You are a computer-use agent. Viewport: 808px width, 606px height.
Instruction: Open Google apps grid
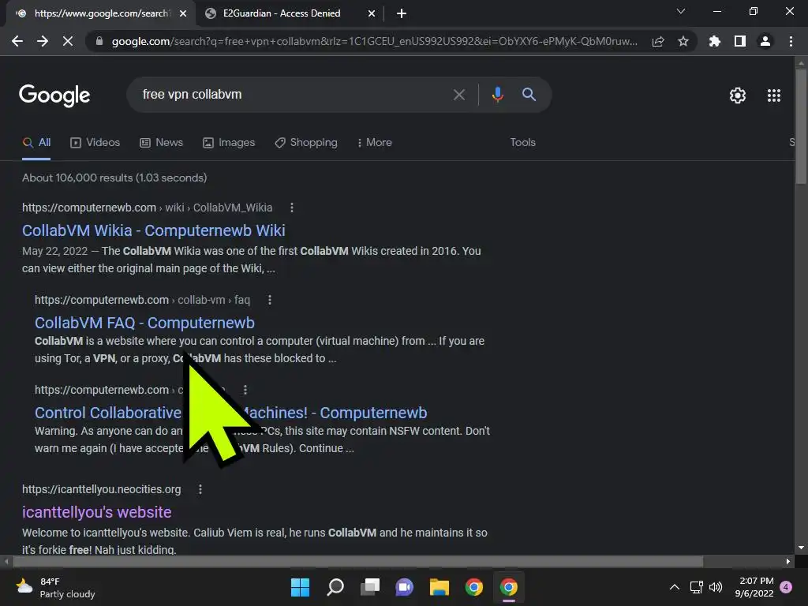(774, 95)
